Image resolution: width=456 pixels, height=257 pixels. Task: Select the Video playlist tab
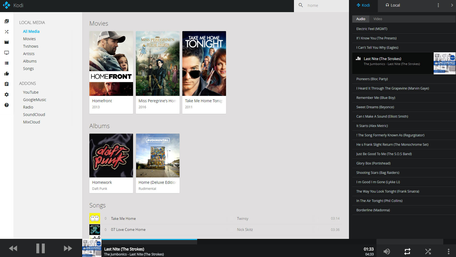click(x=378, y=19)
